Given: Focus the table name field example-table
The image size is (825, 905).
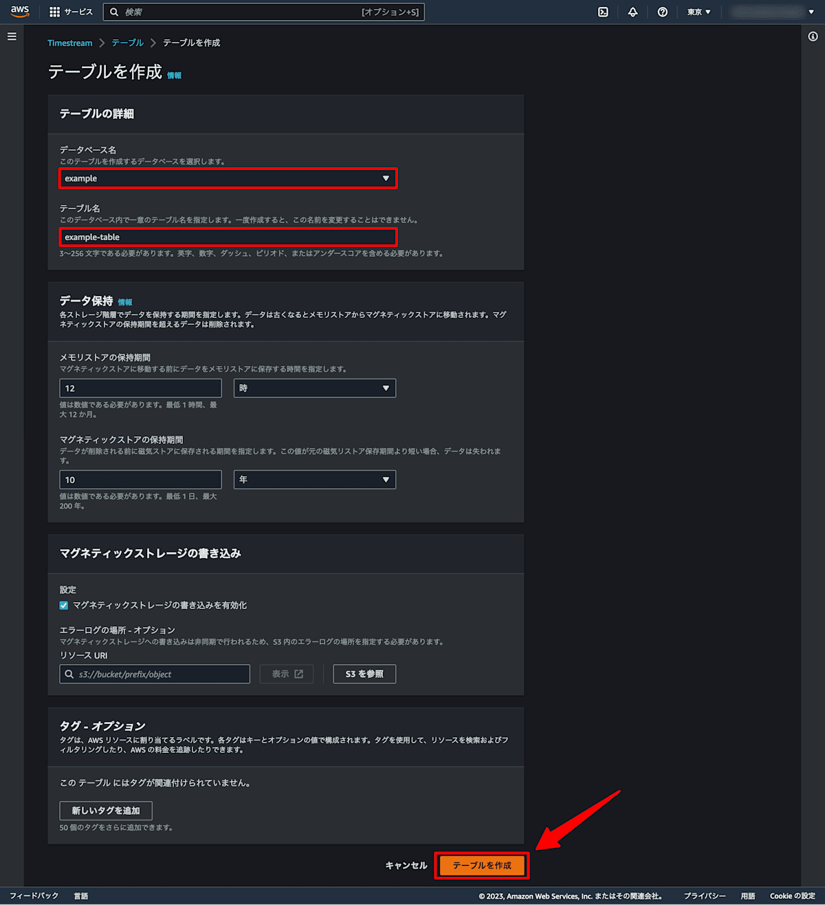Looking at the screenshot, I should pos(228,237).
